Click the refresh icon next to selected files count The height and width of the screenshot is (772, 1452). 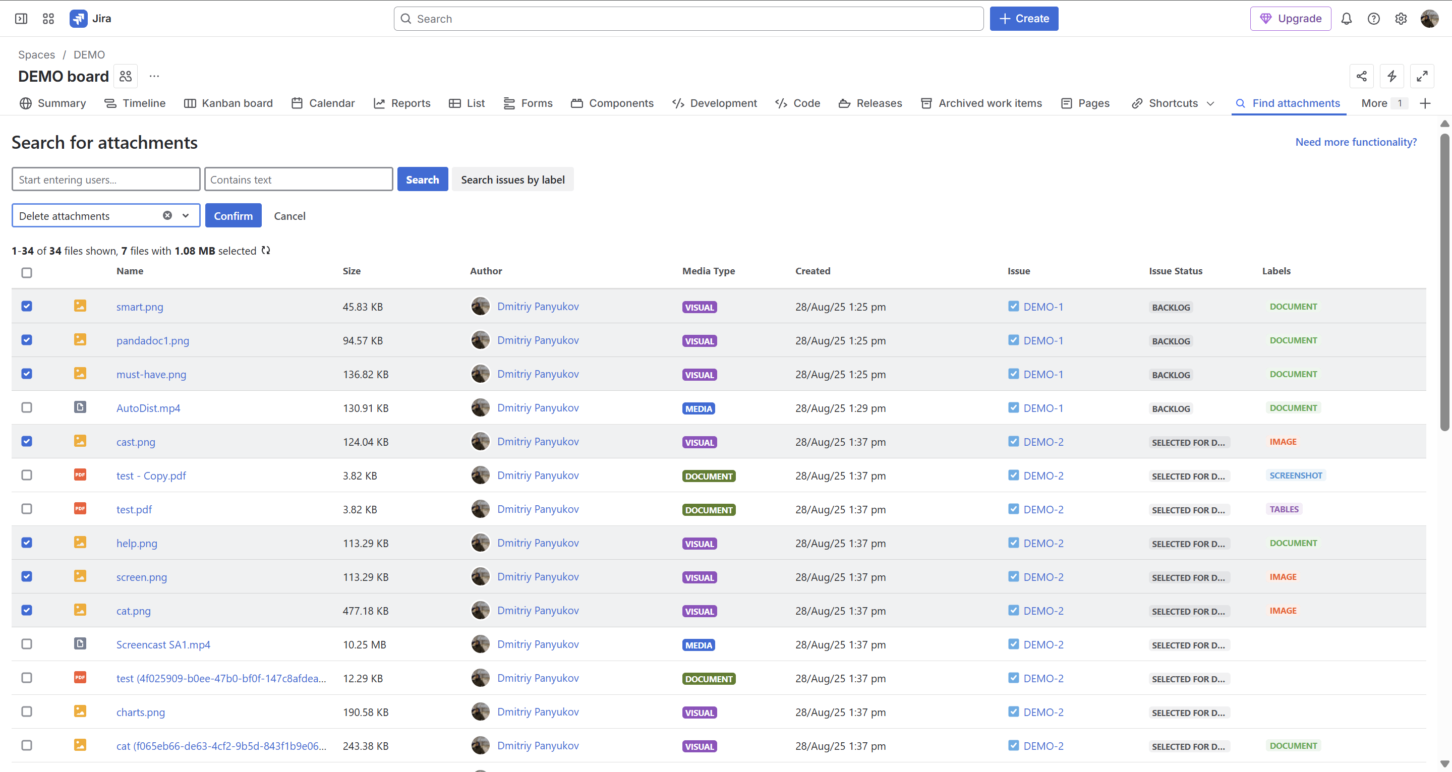click(x=266, y=250)
